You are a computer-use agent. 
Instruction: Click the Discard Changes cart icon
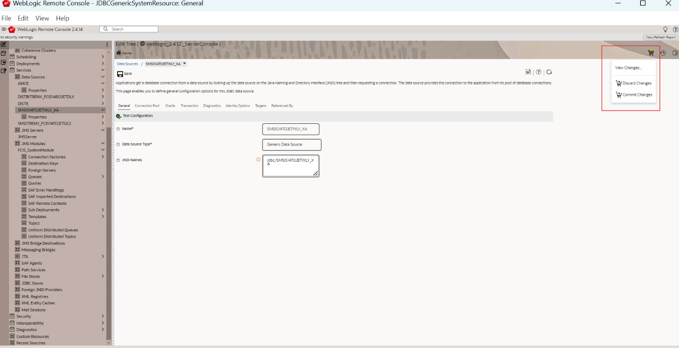(618, 83)
